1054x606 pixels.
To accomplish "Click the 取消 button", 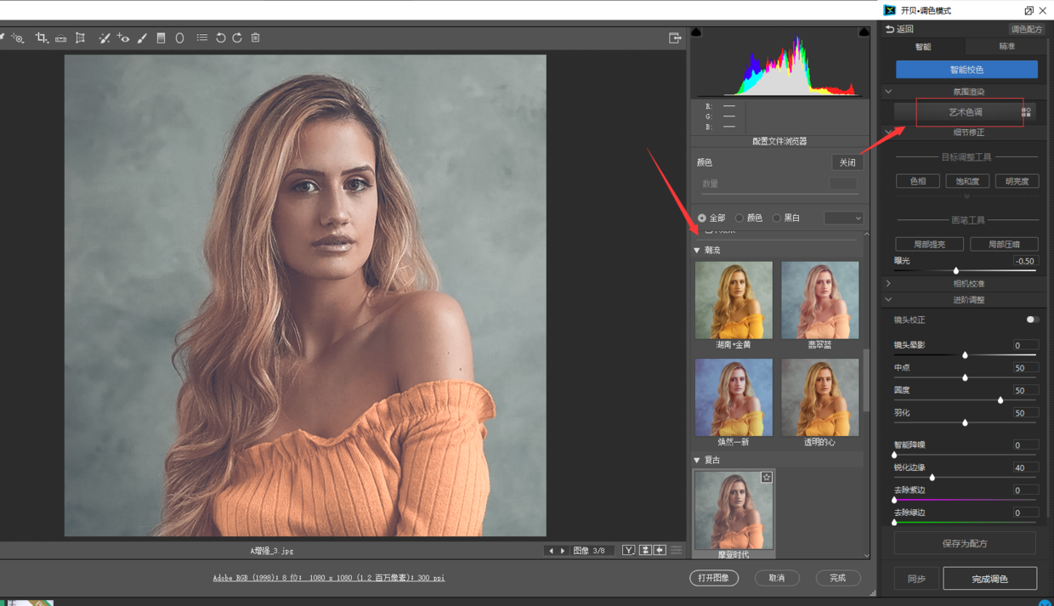I will (x=777, y=578).
